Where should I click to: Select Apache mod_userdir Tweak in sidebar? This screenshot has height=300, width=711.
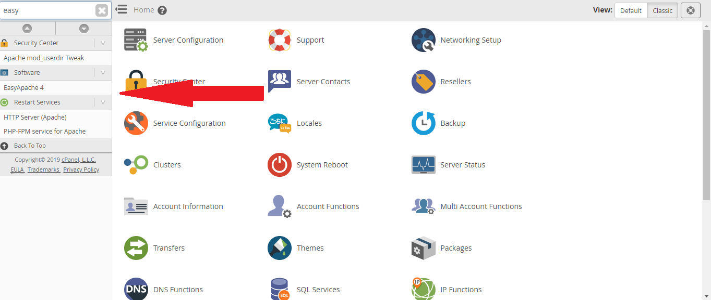coord(44,58)
